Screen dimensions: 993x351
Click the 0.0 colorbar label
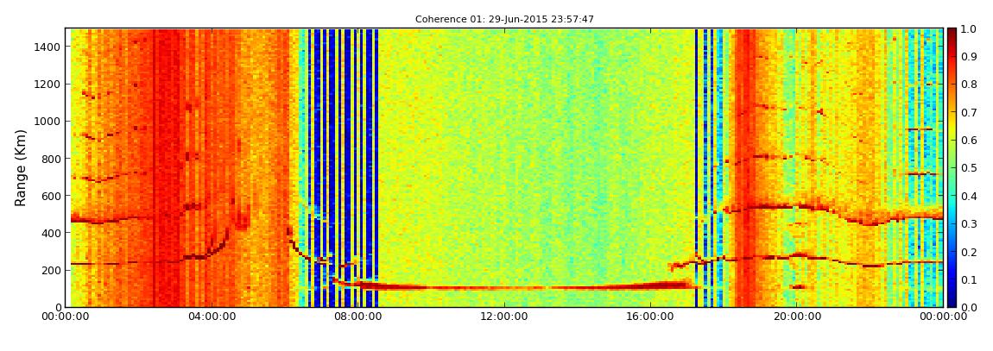[x=968, y=307]
